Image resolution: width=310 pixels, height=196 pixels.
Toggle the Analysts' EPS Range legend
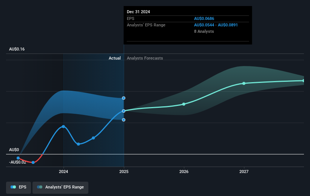(60, 187)
